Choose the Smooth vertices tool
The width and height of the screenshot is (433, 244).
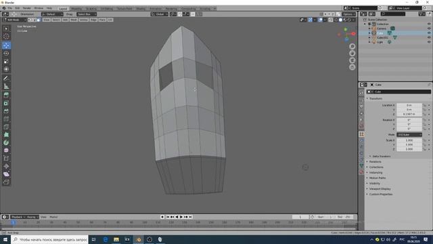pyautogui.click(x=6, y=150)
